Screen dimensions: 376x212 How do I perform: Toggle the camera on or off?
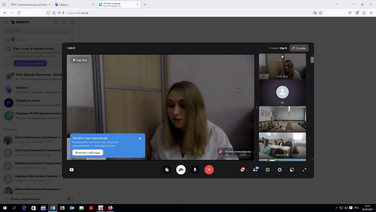point(181,170)
